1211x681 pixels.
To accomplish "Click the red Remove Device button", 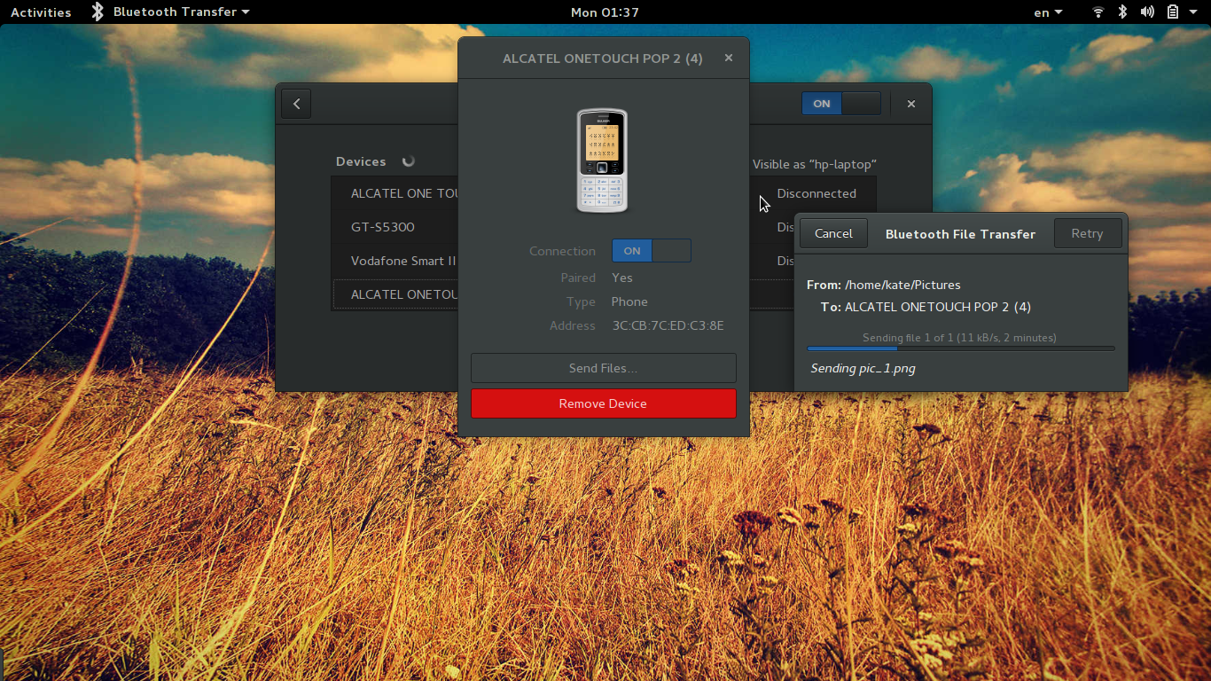I will pos(604,403).
